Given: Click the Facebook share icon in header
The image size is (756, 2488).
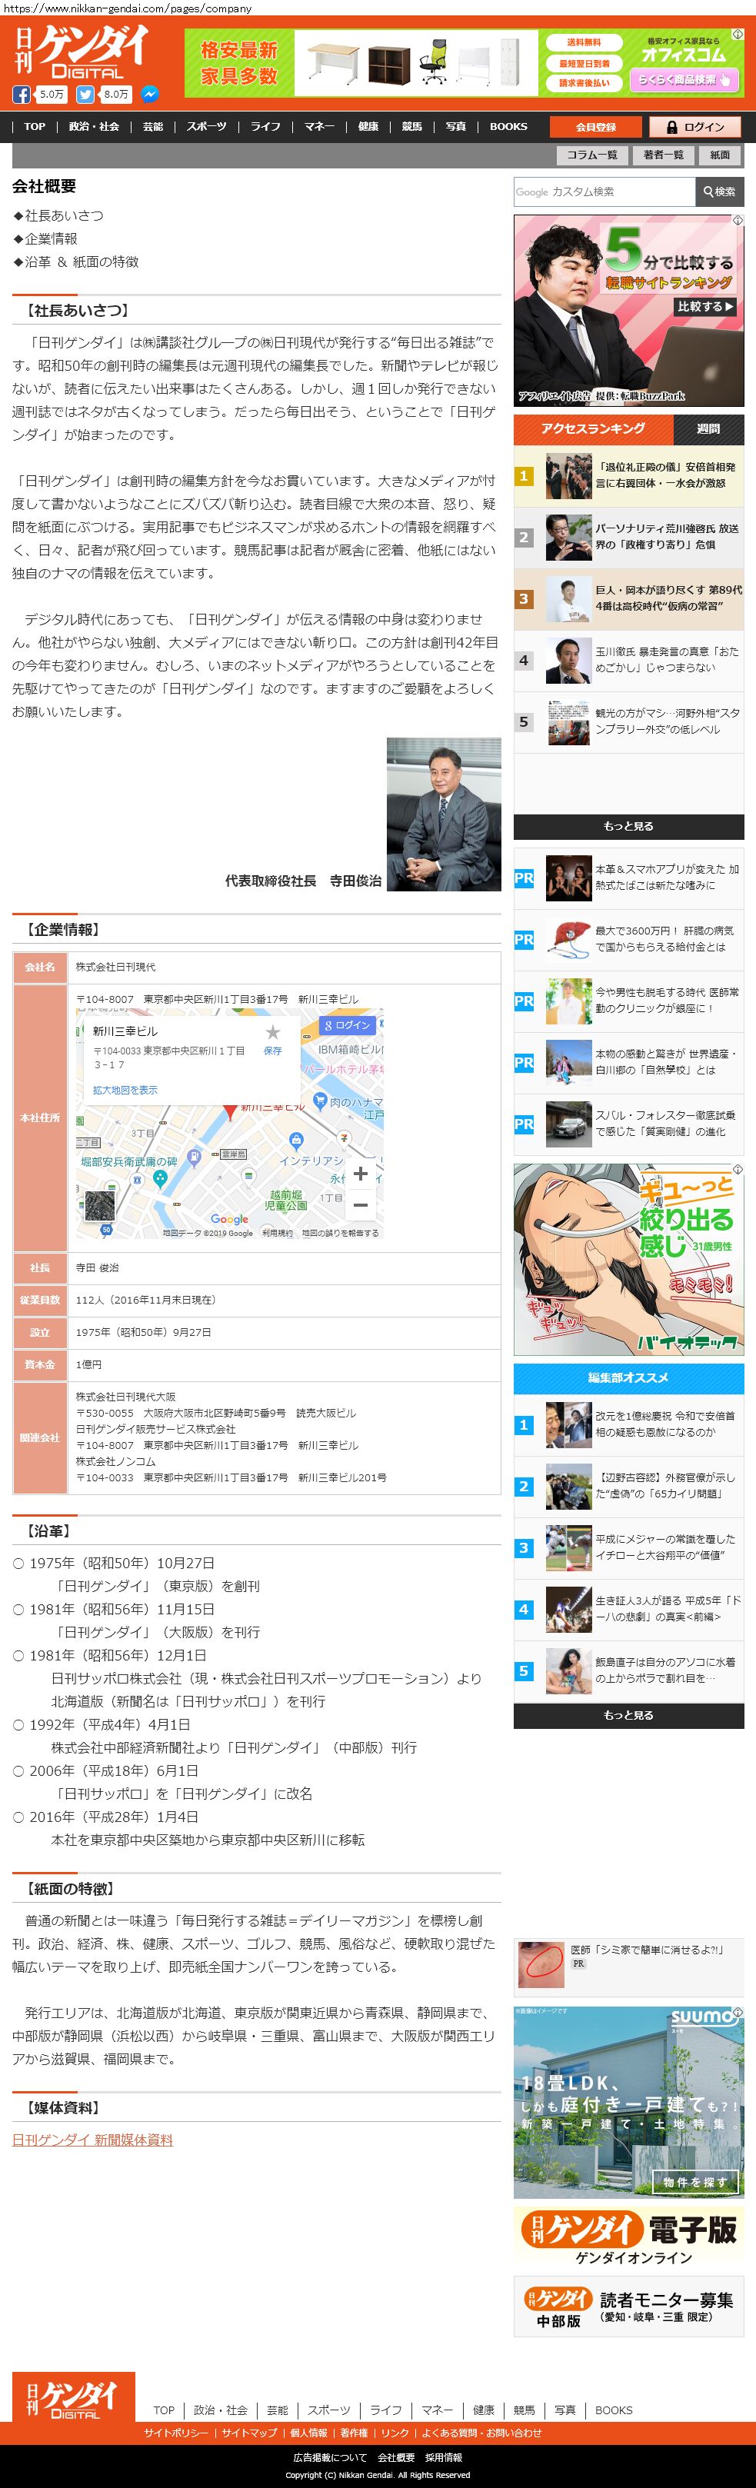Looking at the screenshot, I should [22, 95].
